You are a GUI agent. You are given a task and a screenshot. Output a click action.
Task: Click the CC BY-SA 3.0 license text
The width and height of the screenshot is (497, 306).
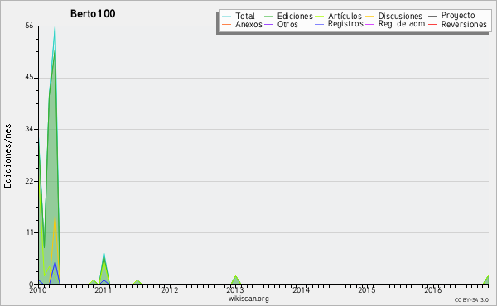click(471, 300)
